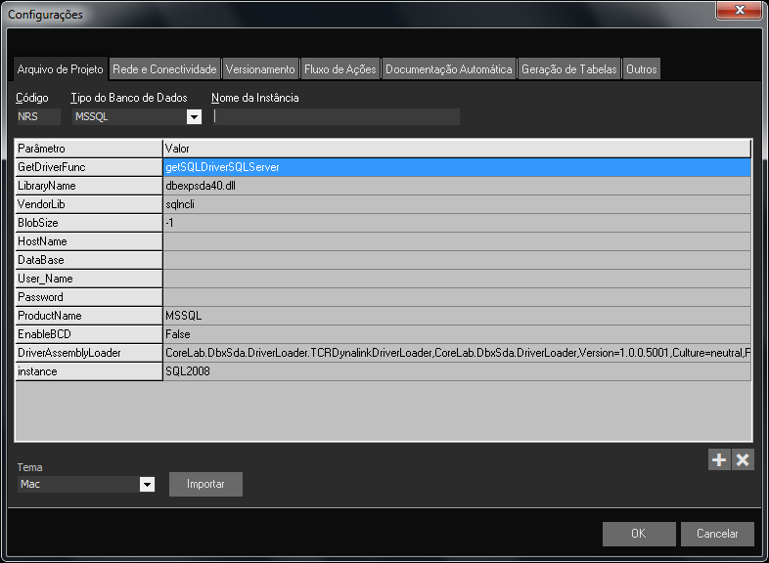Confirm with the OK button
Viewport: 769px width, 563px height.
pyautogui.click(x=639, y=534)
